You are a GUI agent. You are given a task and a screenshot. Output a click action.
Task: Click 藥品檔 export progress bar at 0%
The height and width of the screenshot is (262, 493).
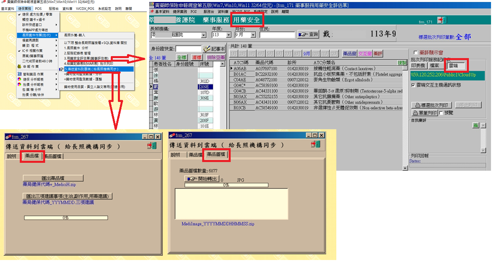[x=66, y=218]
